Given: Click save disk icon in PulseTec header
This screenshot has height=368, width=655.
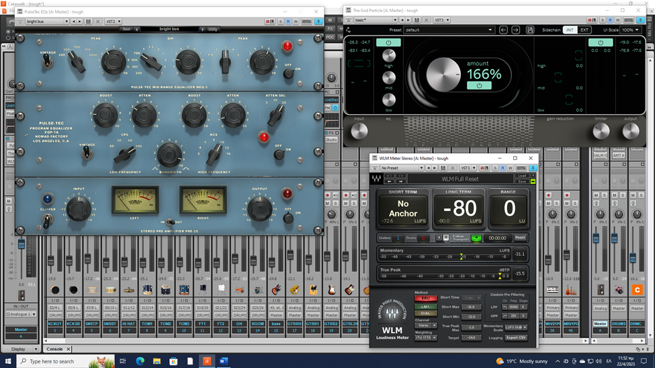Looking at the screenshot, I should (x=88, y=21).
